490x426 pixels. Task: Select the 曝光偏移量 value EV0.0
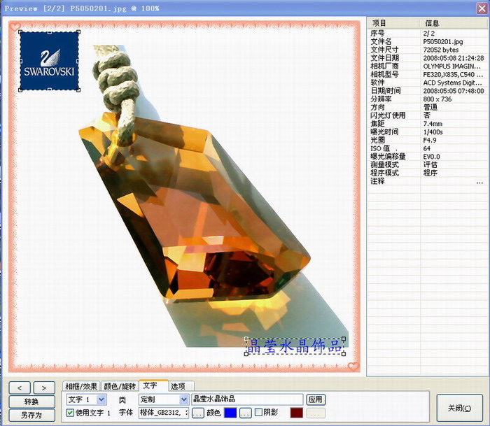point(431,157)
